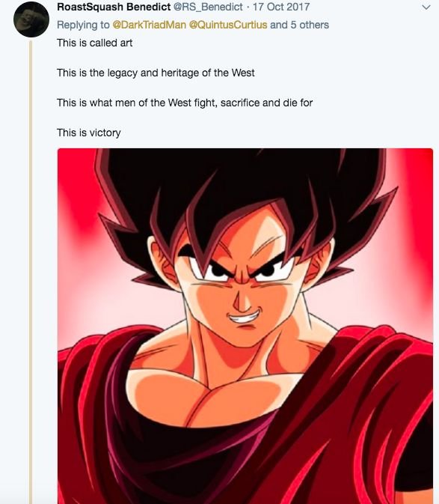Expand the tweet options chevron
The image size is (439, 504).
pyautogui.click(x=426, y=7)
